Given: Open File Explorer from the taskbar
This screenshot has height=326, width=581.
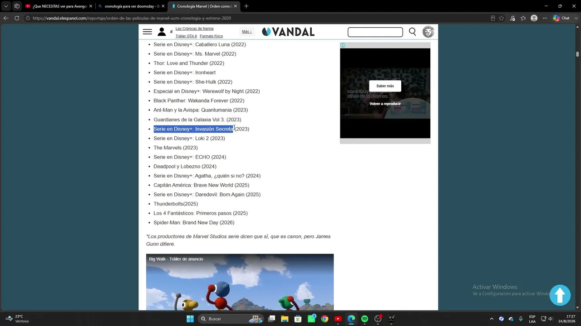Looking at the screenshot, I should click(285, 319).
